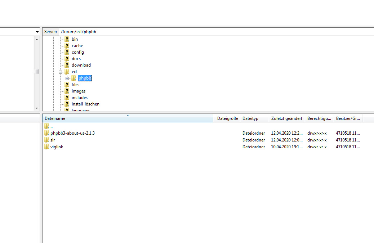
Task: Click the phpbb folder icon in tree
Action: click(x=74, y=78)
